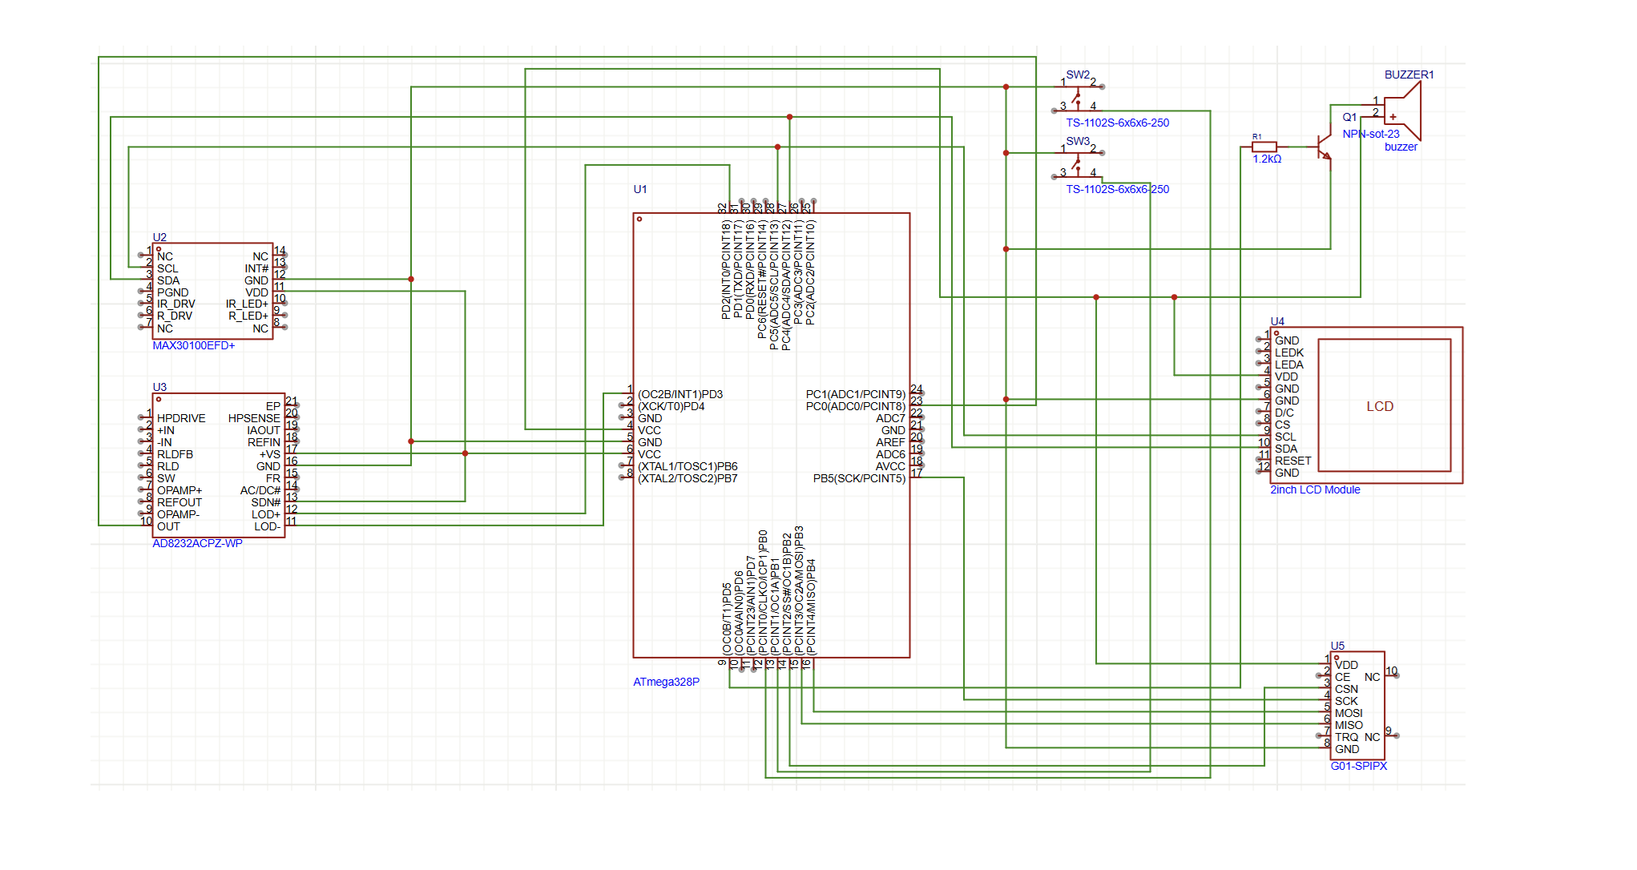This screenshot has height=870, width=1637.
Task: Select the BUZZER1 speaker symbol
Action: point(1403,111)
